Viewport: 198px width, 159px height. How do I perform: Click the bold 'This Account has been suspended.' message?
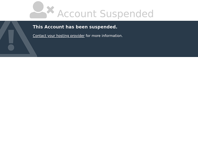click(75, 27)
